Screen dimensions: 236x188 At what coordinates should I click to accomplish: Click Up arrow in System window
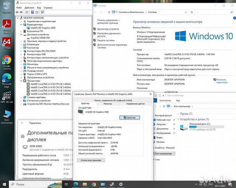pyautogui.click(x=109, y=12)
